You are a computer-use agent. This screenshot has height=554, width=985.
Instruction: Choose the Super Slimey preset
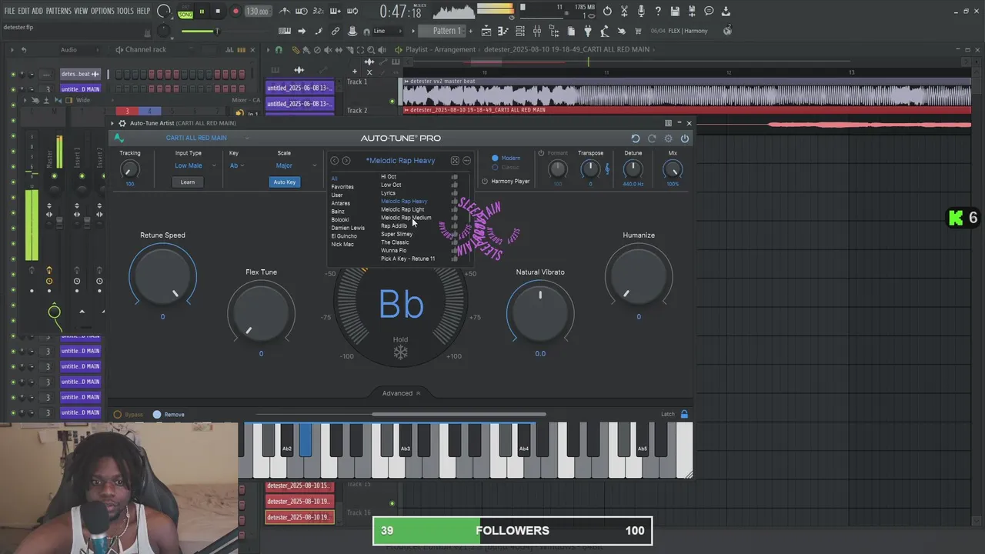[396, 234]
